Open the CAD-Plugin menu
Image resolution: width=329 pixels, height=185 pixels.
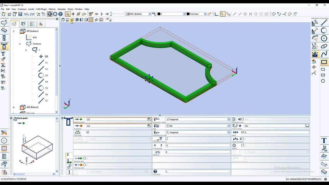[41, 9]
